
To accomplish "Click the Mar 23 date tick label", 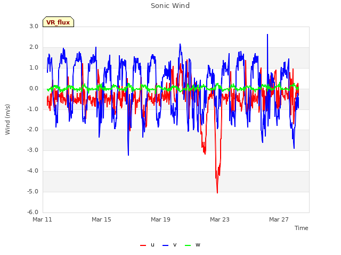I will pyautogui.click(x=220, y=219).
